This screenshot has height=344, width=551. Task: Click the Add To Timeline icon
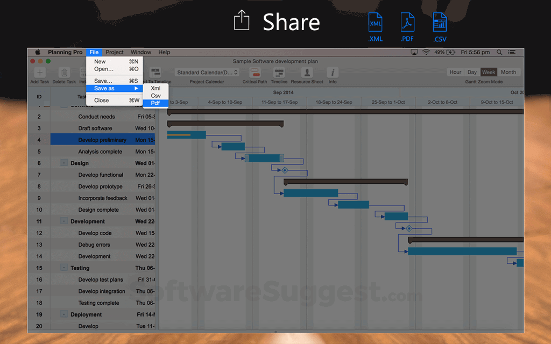point(155,73)
